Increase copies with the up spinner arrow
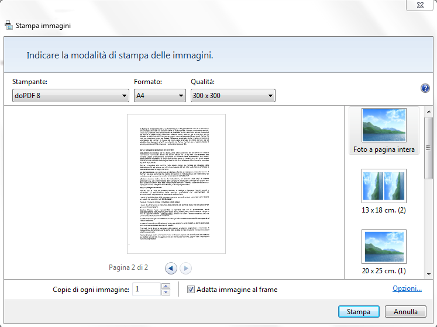The width and height of the screenshot is (437, 327). 166,286
